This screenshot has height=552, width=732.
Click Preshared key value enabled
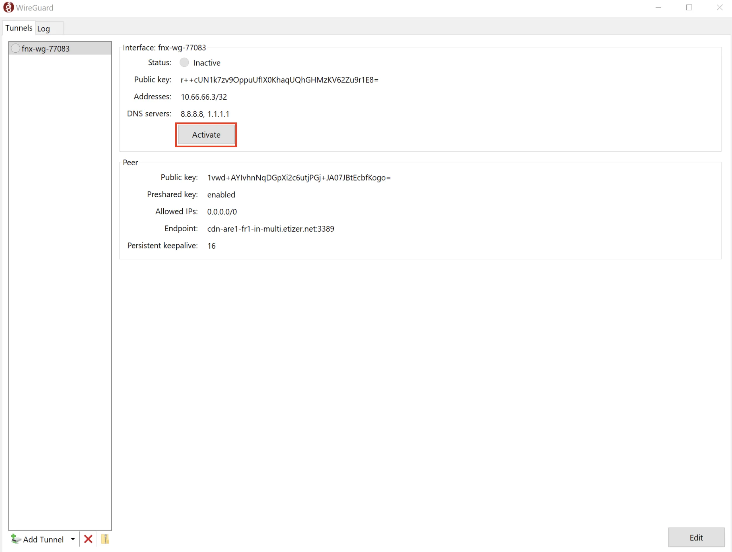(221, 195)
